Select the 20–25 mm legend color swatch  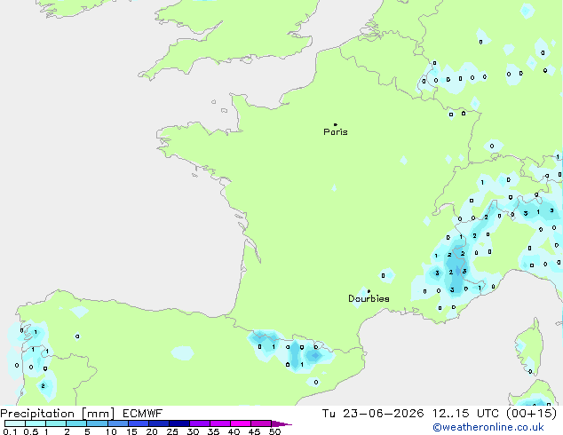(x=159, y=423)
